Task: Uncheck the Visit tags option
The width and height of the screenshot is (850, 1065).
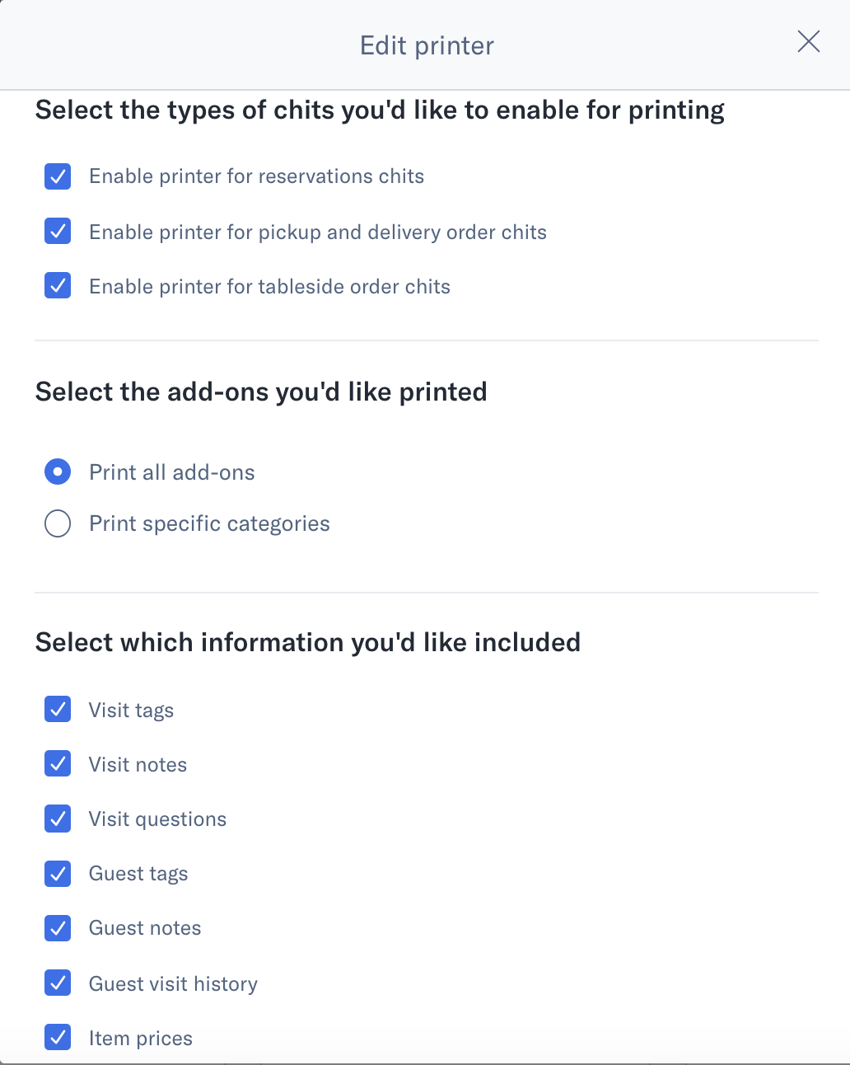Action: [57, 709]
